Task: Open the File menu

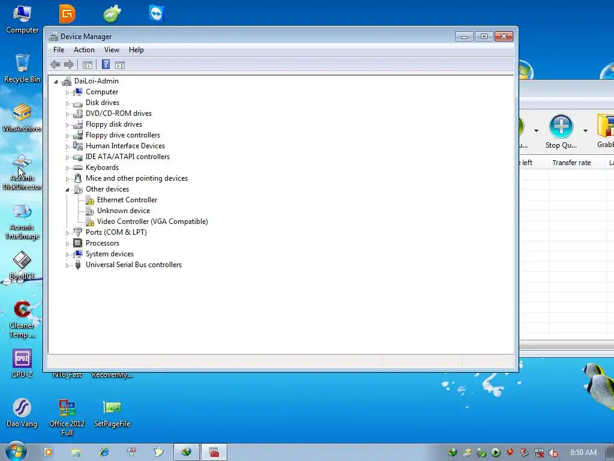Action: point(59,50)
